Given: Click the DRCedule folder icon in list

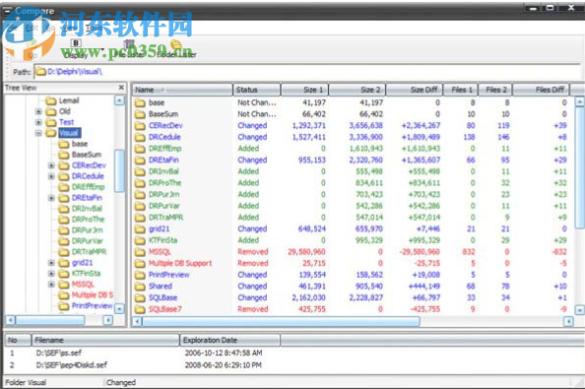Looking at the screenshot, I should click(140, 137).
